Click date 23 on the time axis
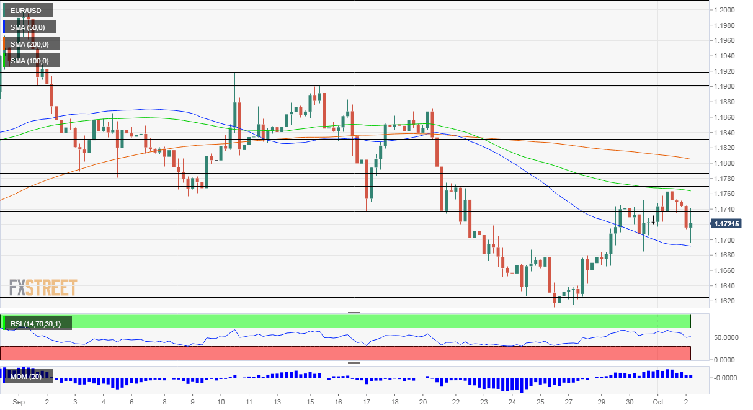753x410 pixels. click(484, 402)
